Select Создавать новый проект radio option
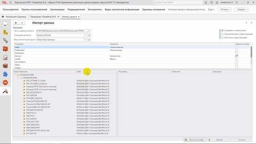The width and height of the screenshot is (256, 144). point(222,30)
